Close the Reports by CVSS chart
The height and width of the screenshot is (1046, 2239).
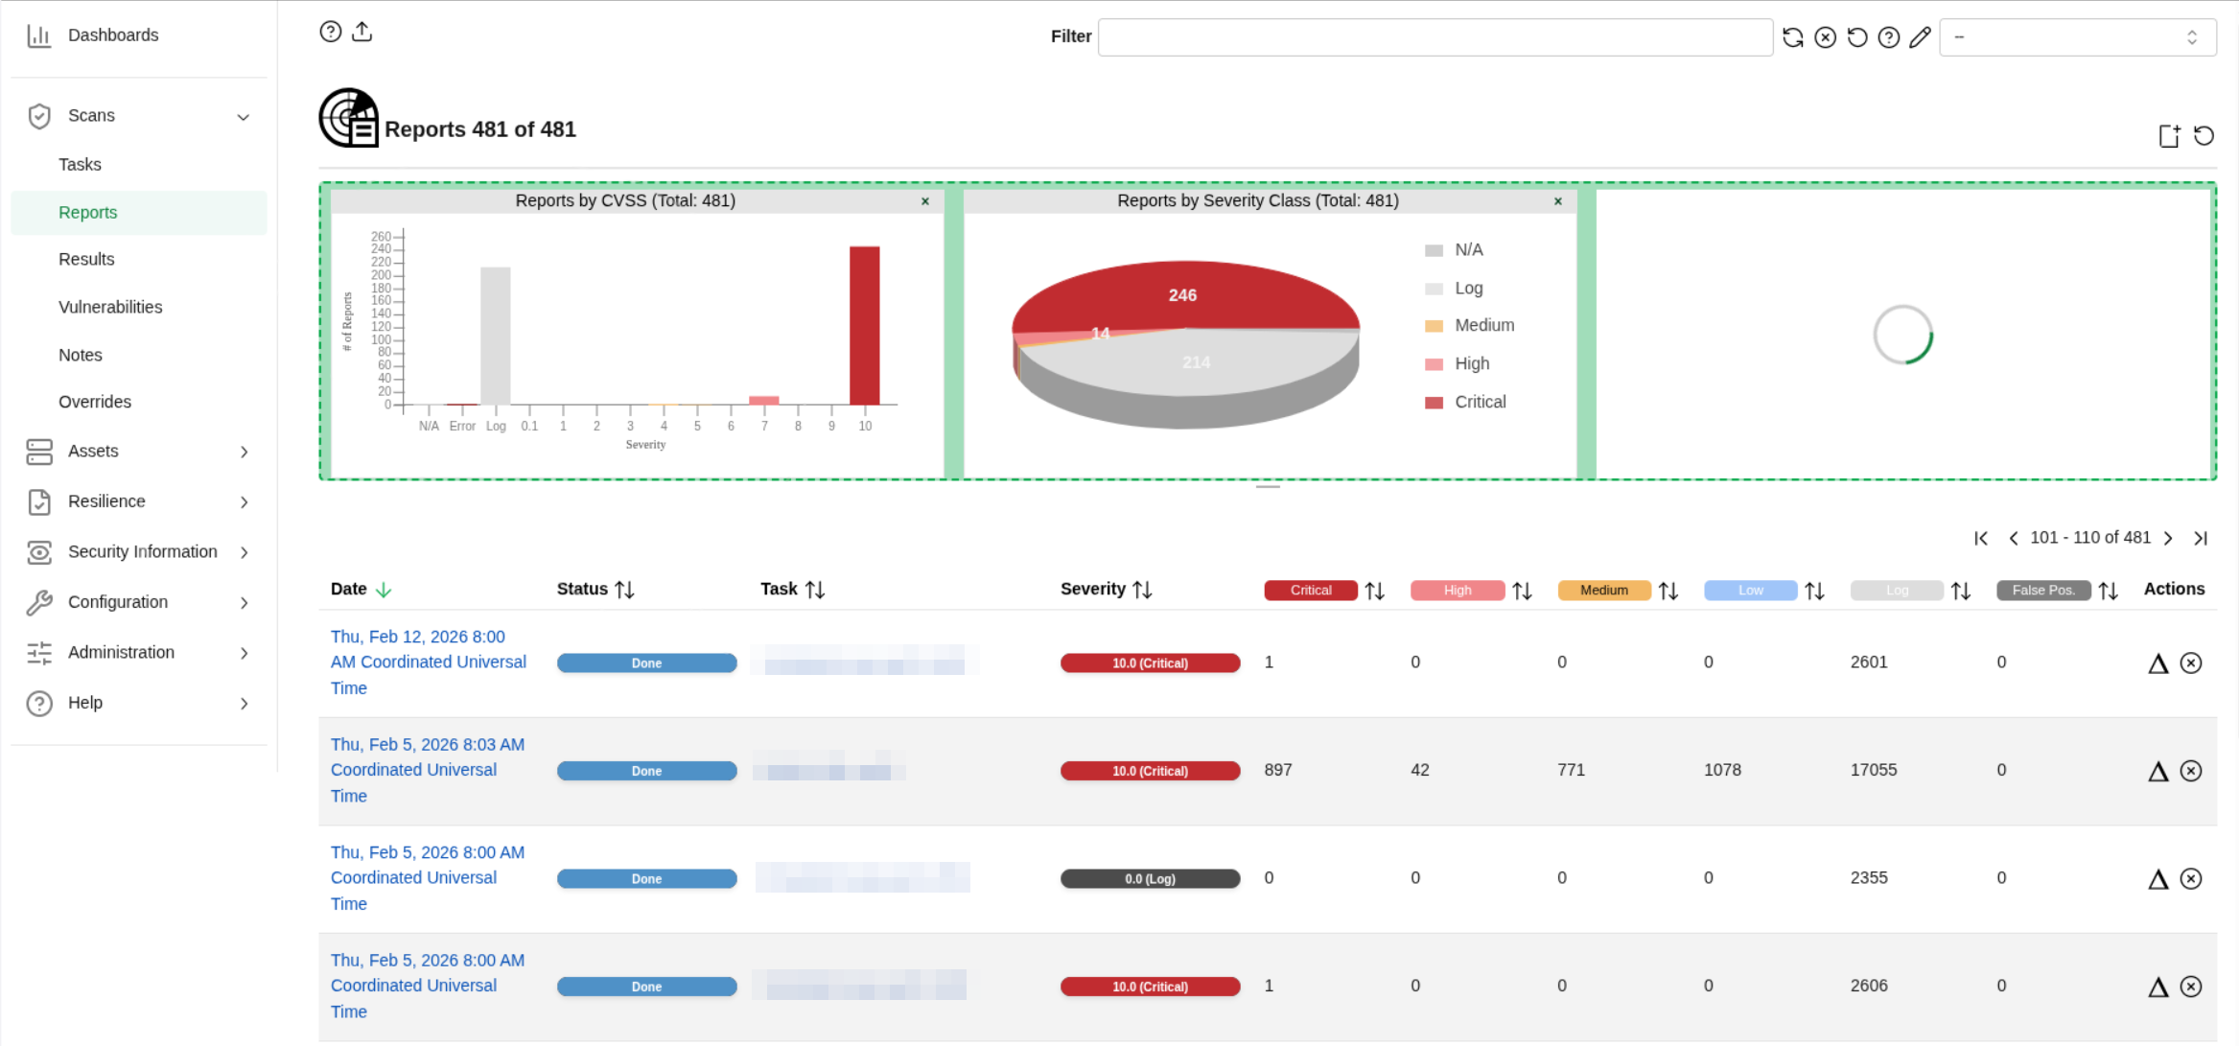point(925,201)
